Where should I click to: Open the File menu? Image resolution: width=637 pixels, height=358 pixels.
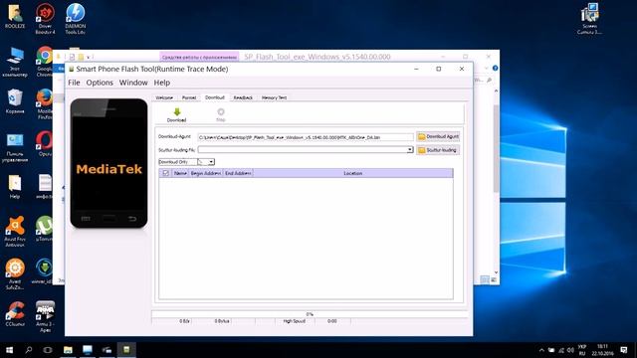tap(74, 83)
